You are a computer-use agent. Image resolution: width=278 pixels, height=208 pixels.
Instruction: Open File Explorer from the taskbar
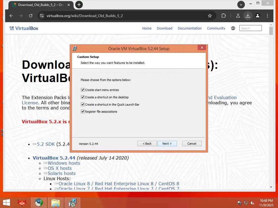coord(55,203)
